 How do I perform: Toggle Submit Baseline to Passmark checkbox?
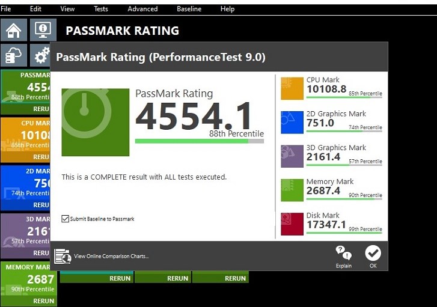pos(65,219)
